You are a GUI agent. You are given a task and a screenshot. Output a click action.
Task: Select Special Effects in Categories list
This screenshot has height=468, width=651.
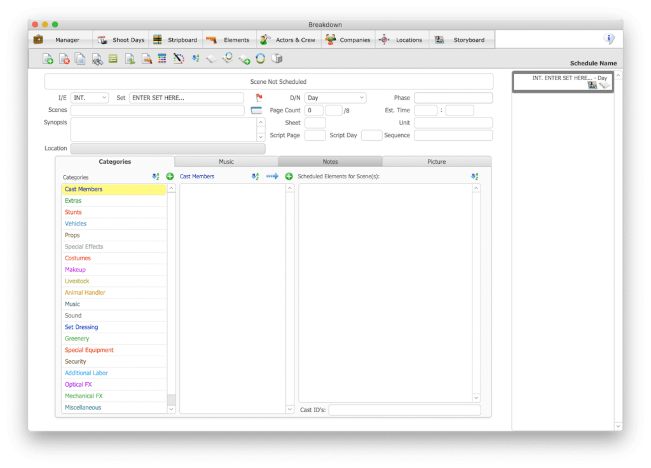[x=84, y=246]
